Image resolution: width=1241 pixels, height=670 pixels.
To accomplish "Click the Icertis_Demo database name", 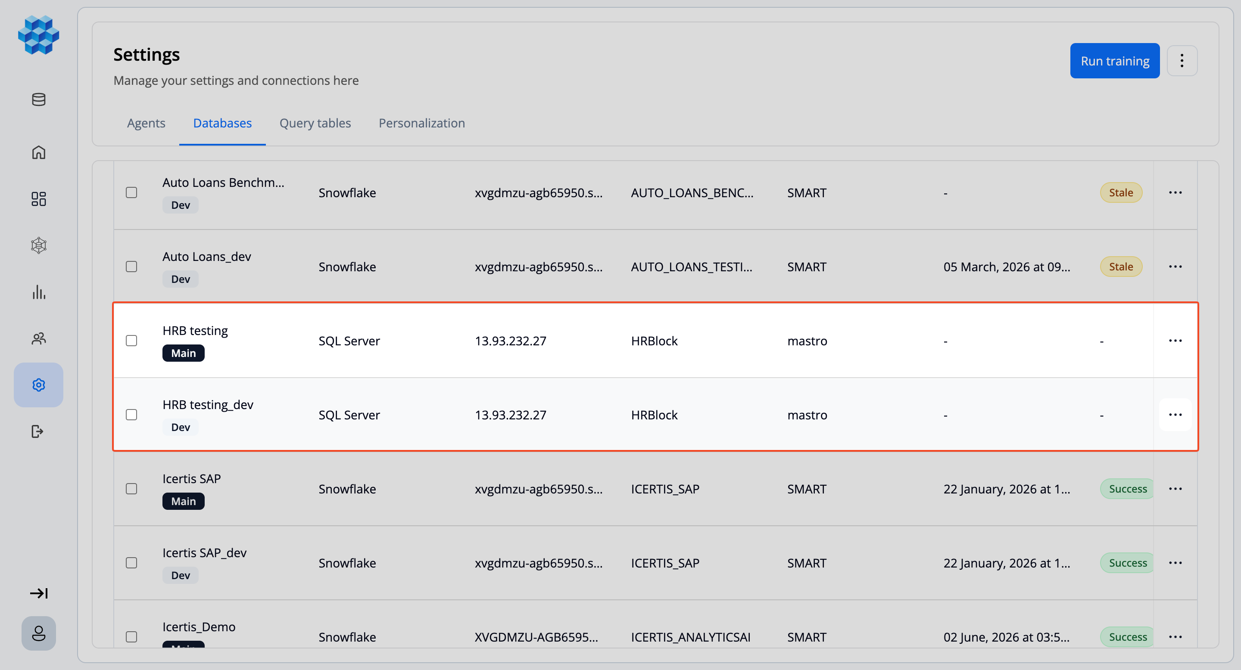I will pos(199,627).
